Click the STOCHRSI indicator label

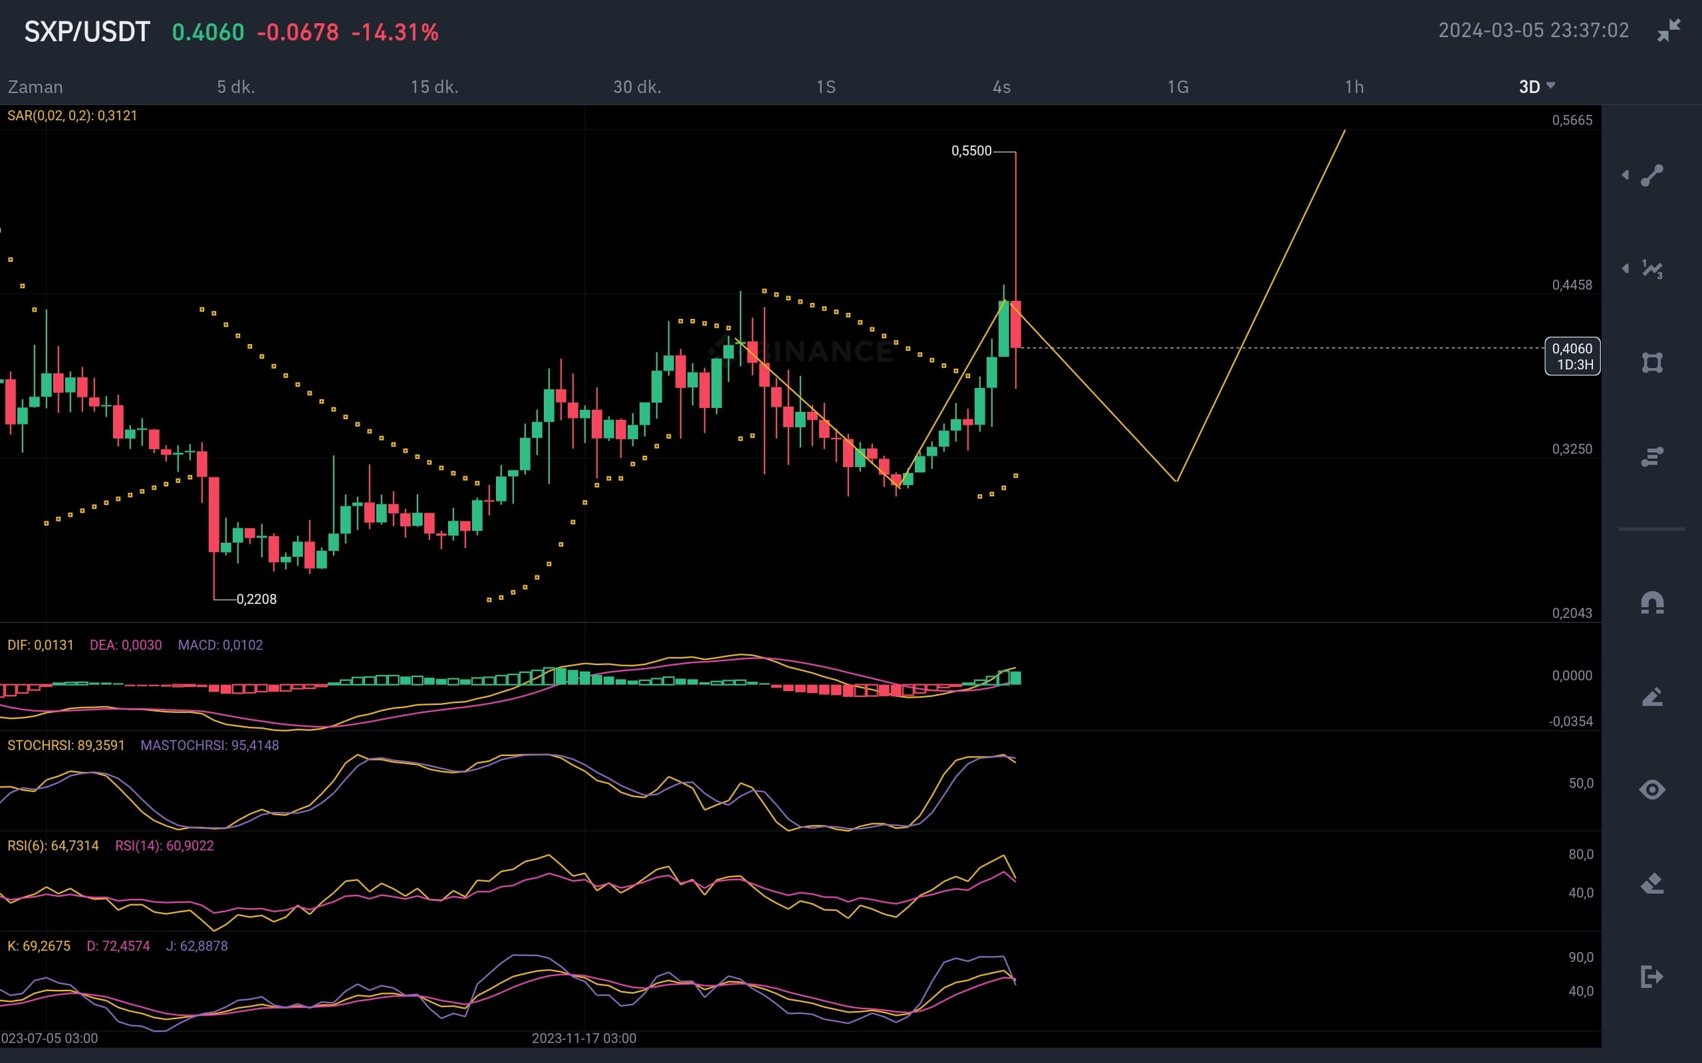65,745
